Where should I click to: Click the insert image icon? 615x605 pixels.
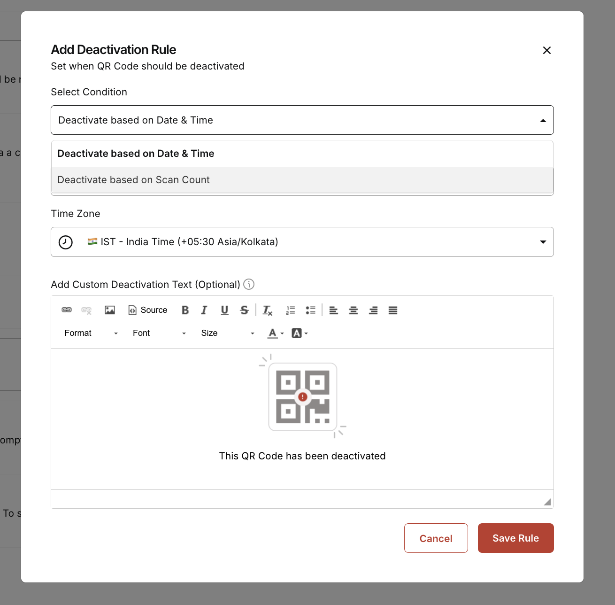click(110, 310)
